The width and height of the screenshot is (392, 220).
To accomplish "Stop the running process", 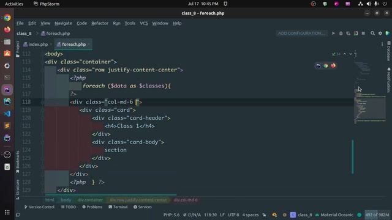I will [x=363, y=33].
